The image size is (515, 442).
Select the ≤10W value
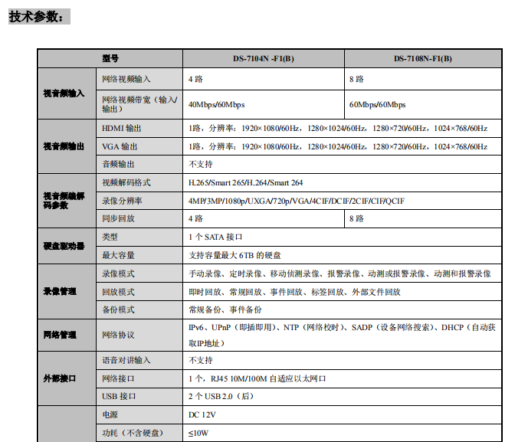(198, 433)
